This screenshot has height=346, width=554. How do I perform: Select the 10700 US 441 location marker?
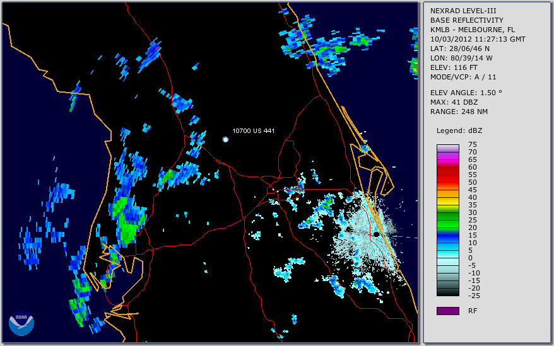[225, 139]
